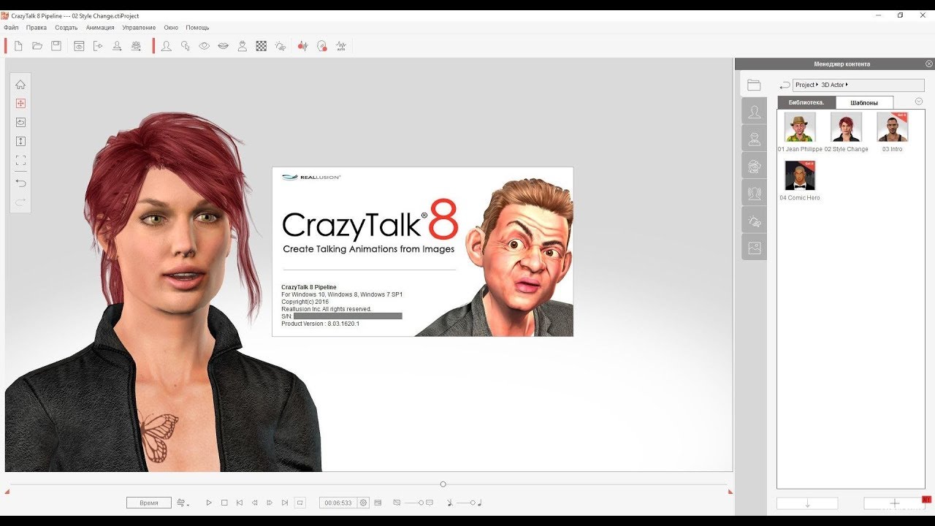
Task: Click the New Project icon in toolbar
Action: [18, 46]
